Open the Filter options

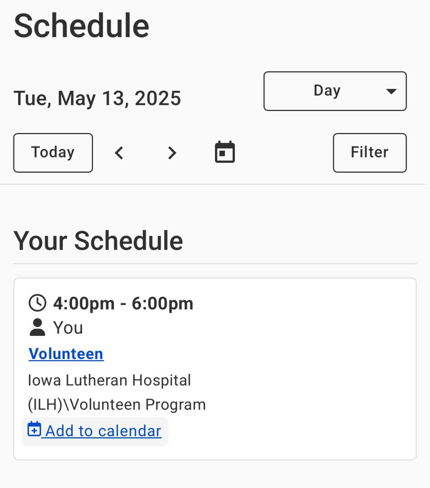369,152
